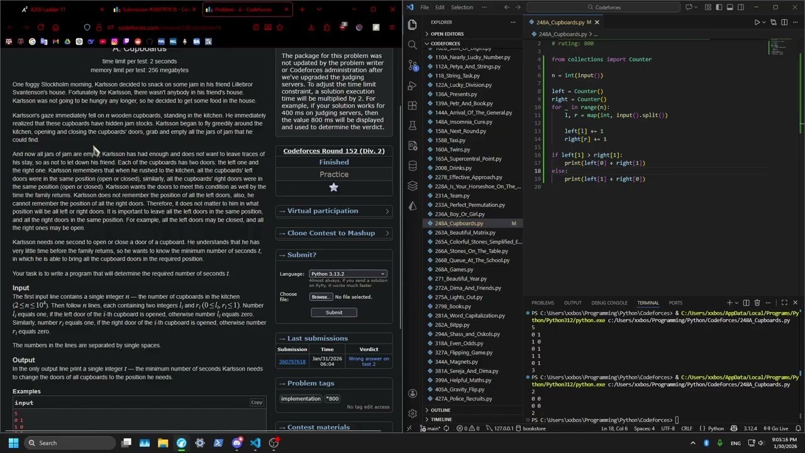Click the favorite star under Practice
805x453 pixels.
click(334, 187)
